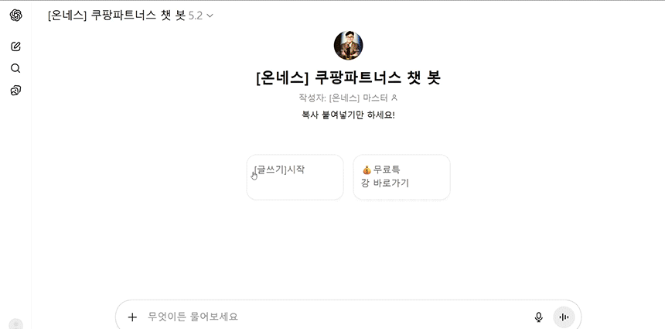Screen dimensions: 665x329
Task: Activate the microphone dictation icon
Action: 539,317
